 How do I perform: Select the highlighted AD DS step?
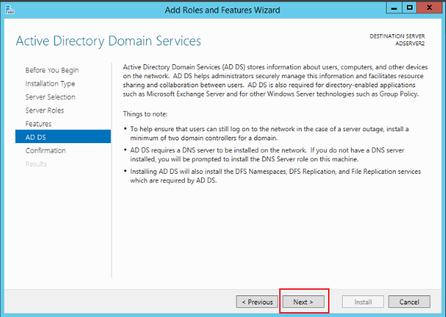click(x=63, y=137)
